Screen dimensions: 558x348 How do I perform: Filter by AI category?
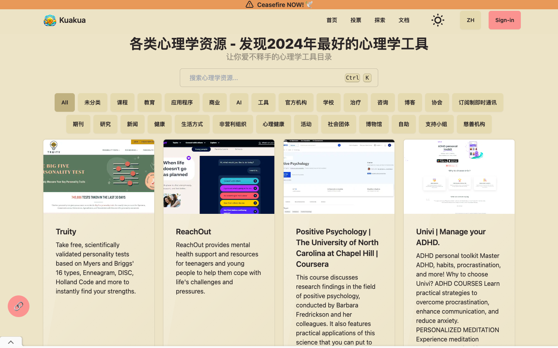click(x=239, y=102)
